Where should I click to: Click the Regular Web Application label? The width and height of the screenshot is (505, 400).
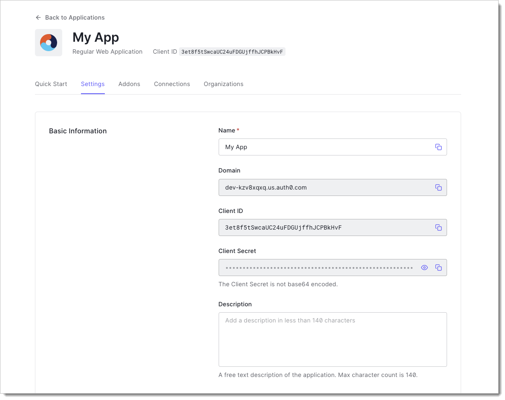(107, 52)
